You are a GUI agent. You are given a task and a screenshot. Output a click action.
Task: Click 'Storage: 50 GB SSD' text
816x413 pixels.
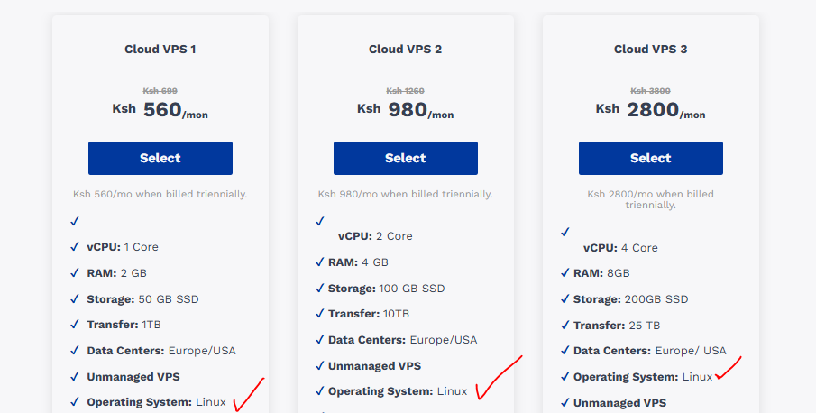click(142, 299)
